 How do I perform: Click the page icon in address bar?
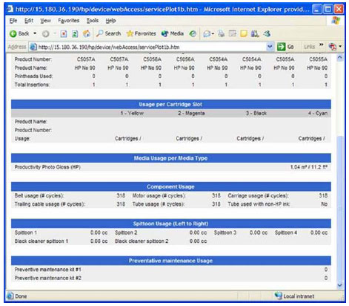coord(33,47)
